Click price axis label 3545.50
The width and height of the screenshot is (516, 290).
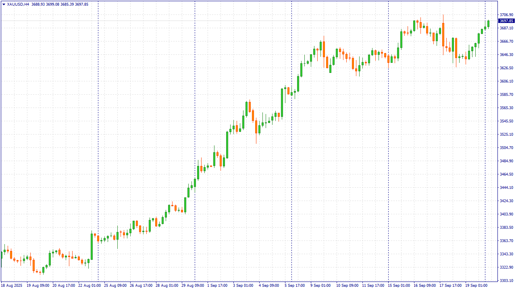click(506, 121)
